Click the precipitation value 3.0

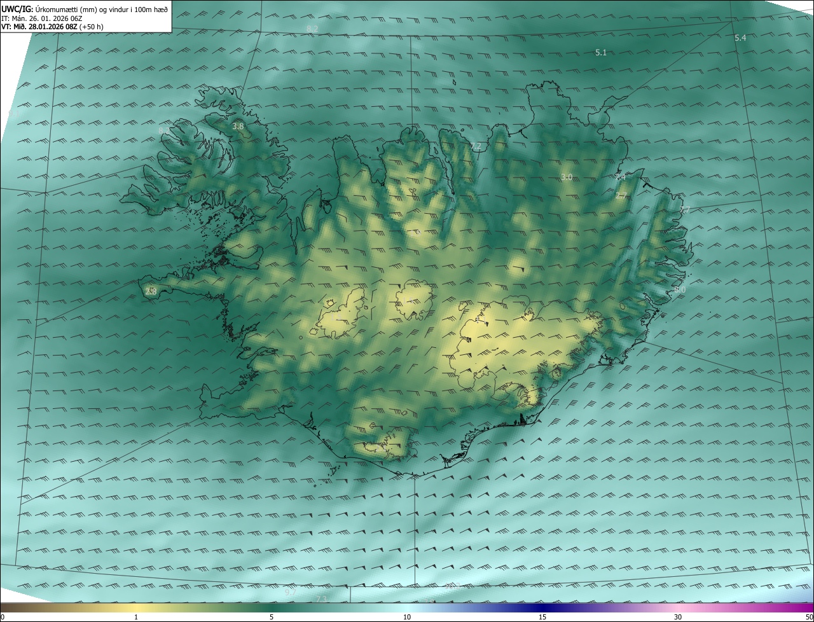coord(567,177)
